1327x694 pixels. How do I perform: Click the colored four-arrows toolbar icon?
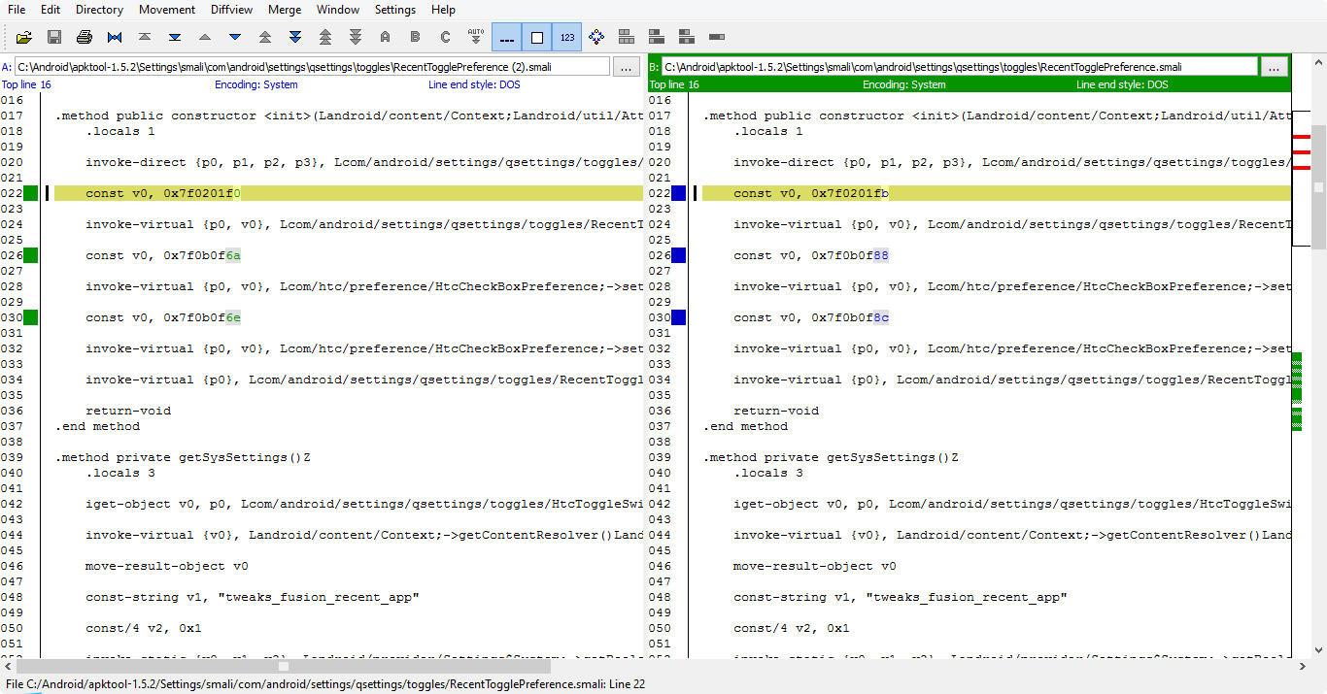pos(596,37)
